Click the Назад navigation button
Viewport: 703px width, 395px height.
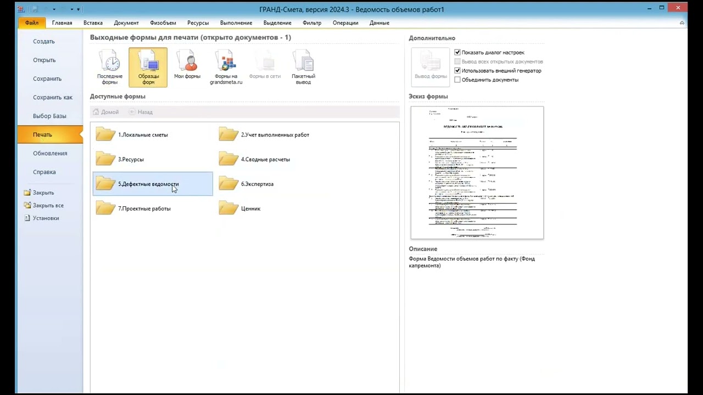tap(141, 112)
